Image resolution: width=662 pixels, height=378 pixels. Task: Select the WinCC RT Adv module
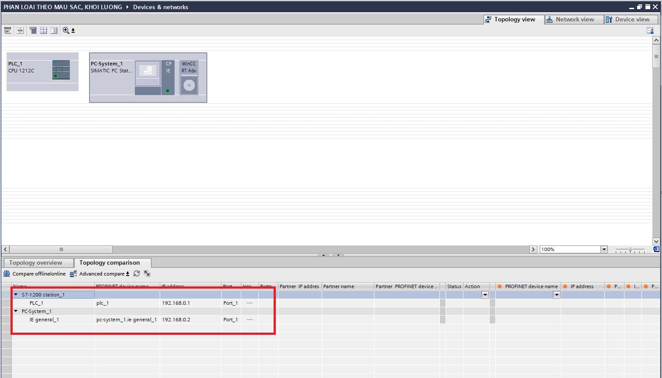(189, 78)
